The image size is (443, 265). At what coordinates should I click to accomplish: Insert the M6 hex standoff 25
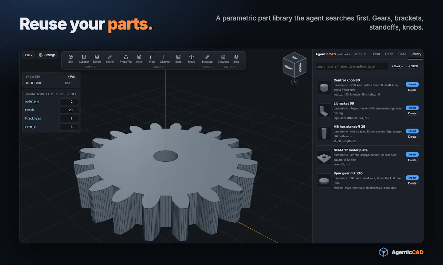coord(412,131)
